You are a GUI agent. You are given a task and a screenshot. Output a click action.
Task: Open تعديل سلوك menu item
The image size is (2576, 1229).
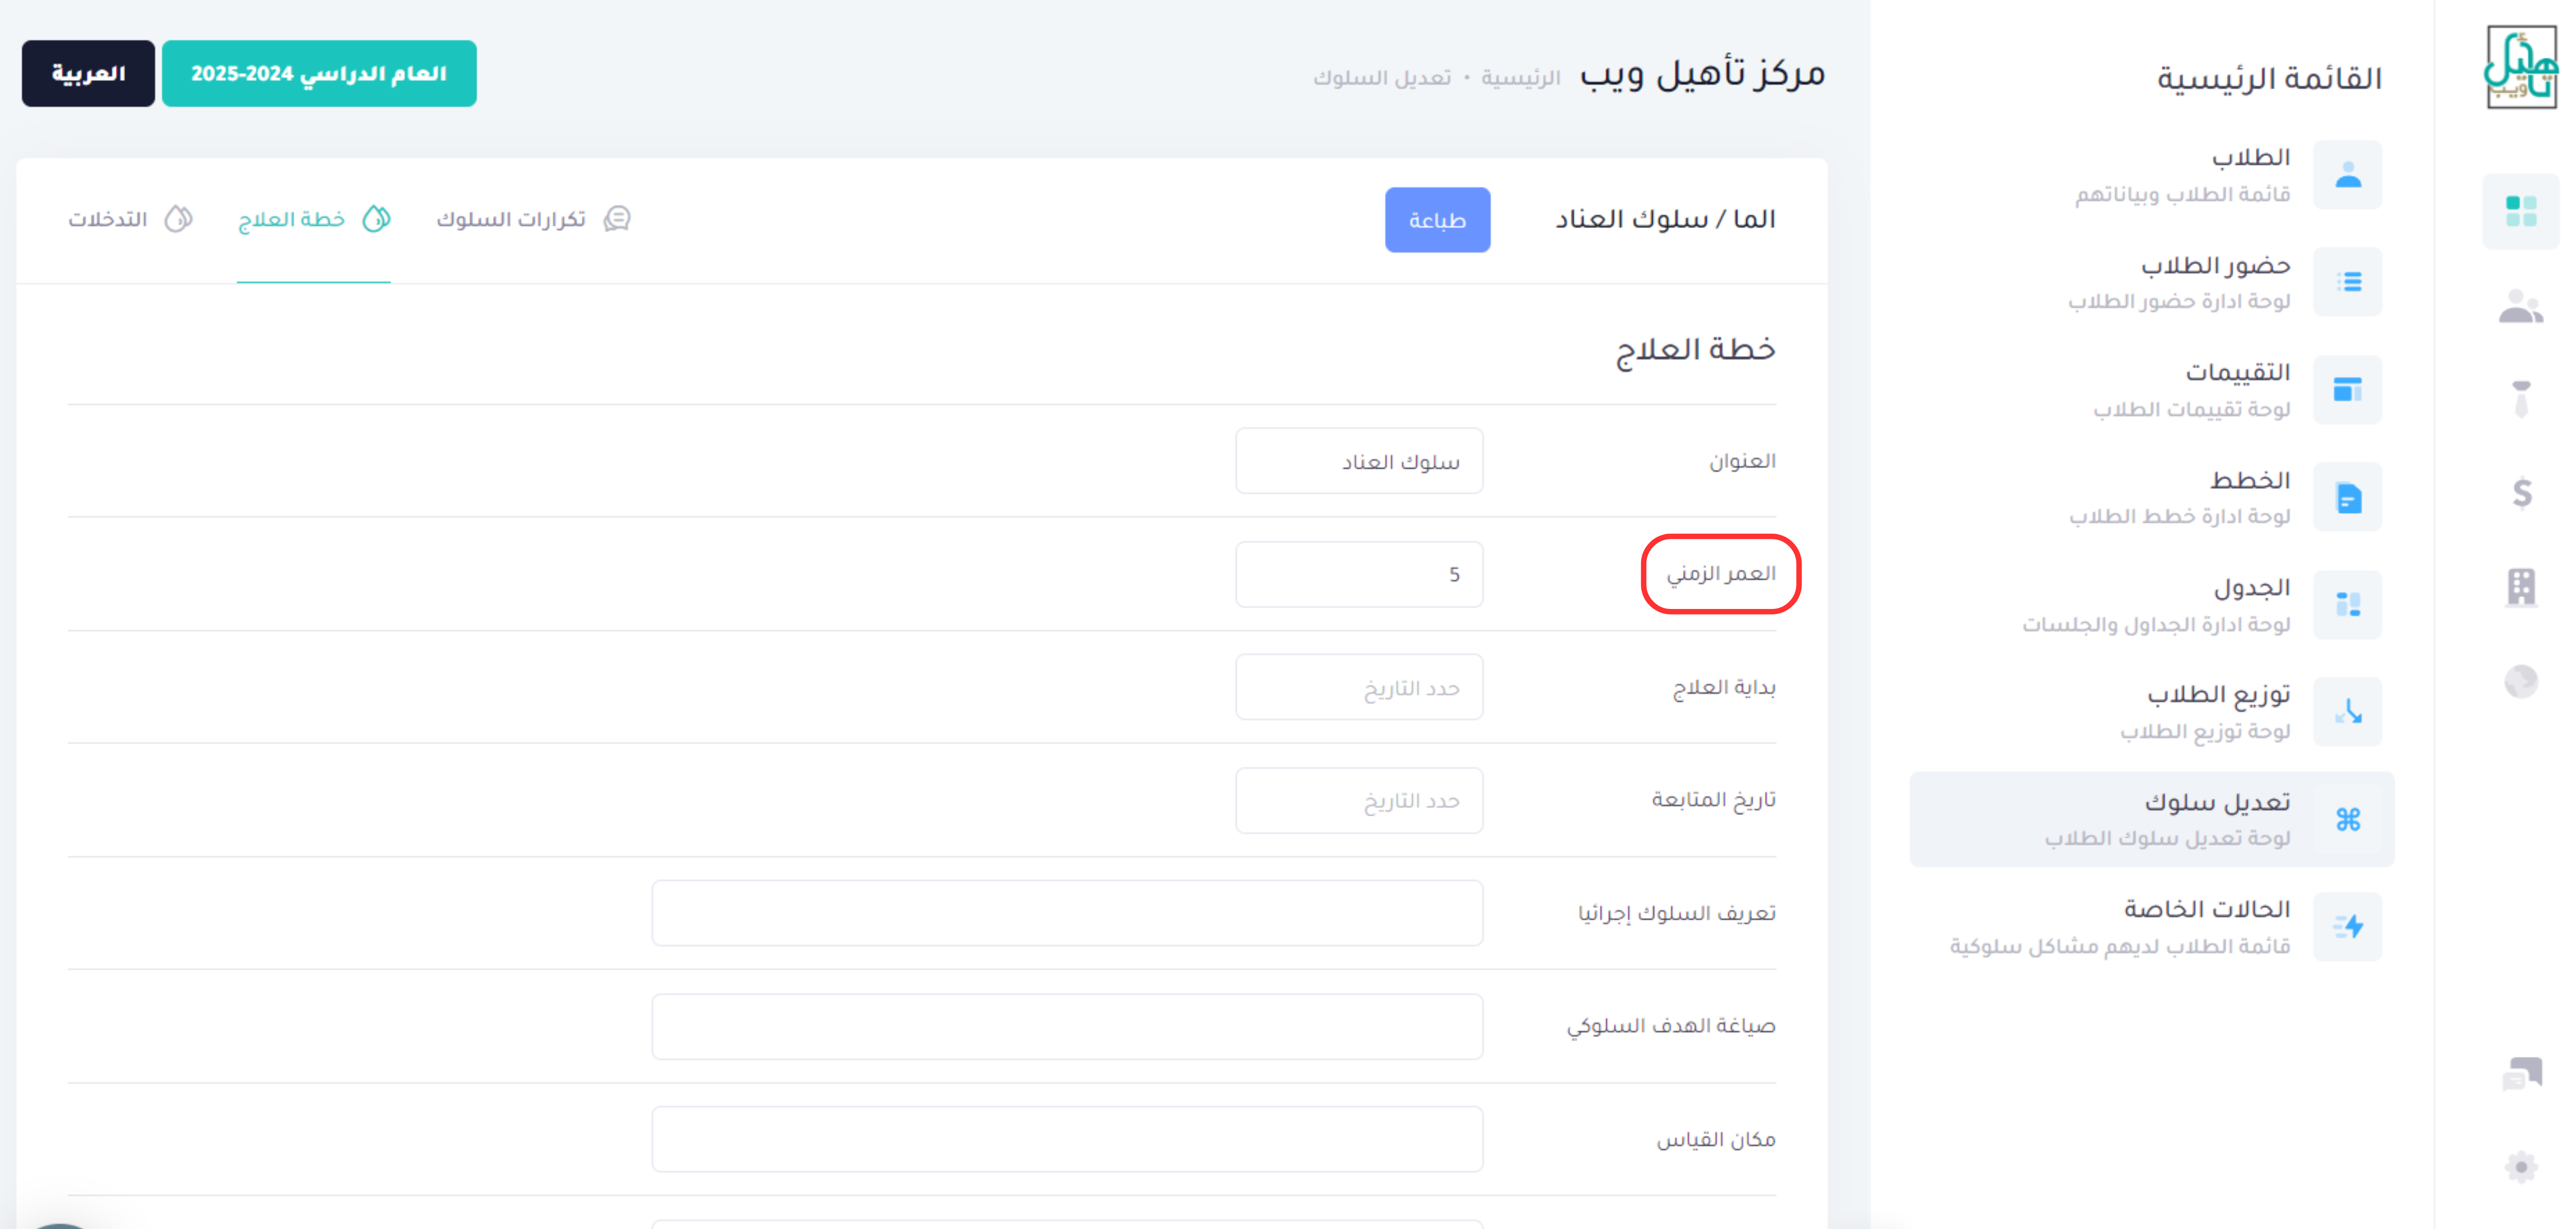point(2152,819)
